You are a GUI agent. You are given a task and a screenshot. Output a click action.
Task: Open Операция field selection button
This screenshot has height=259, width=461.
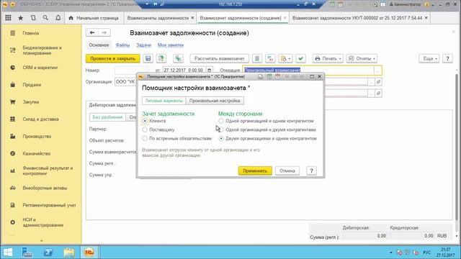[377, 71]
